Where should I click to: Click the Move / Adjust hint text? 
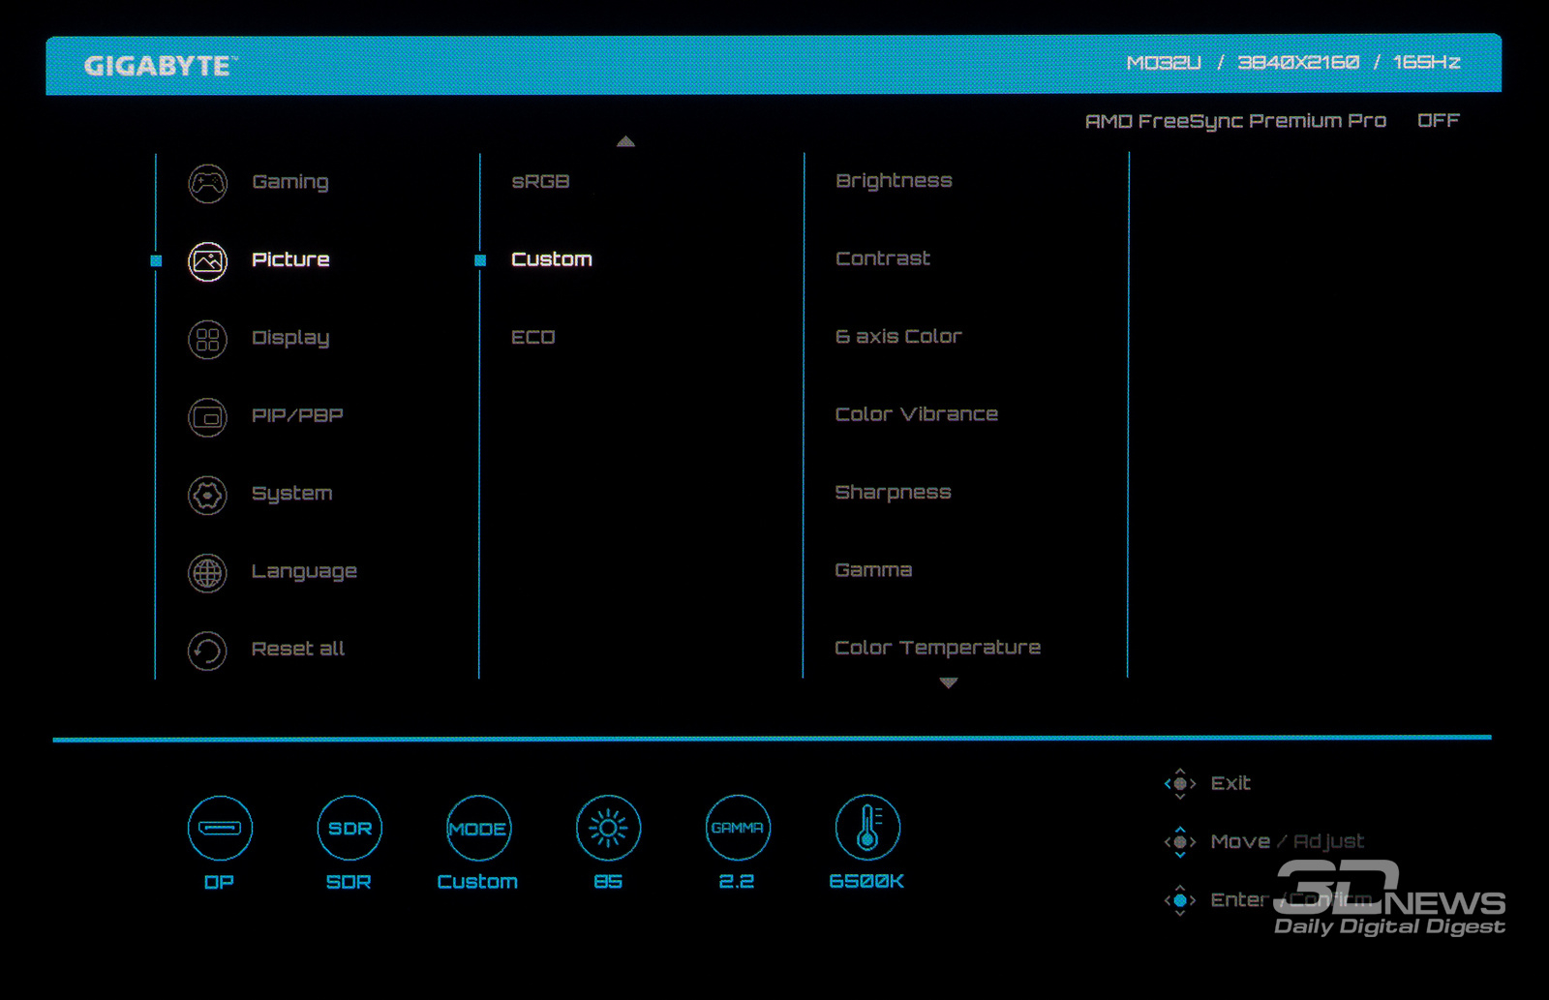point(1288,842)
